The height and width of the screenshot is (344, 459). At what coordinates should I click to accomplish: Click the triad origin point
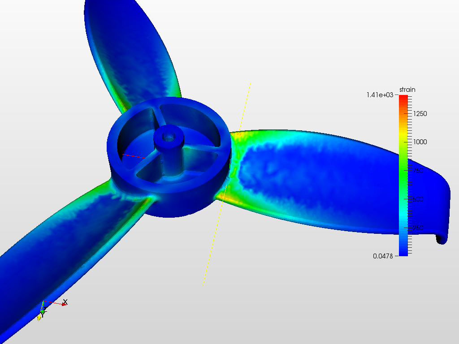(43, 301)
